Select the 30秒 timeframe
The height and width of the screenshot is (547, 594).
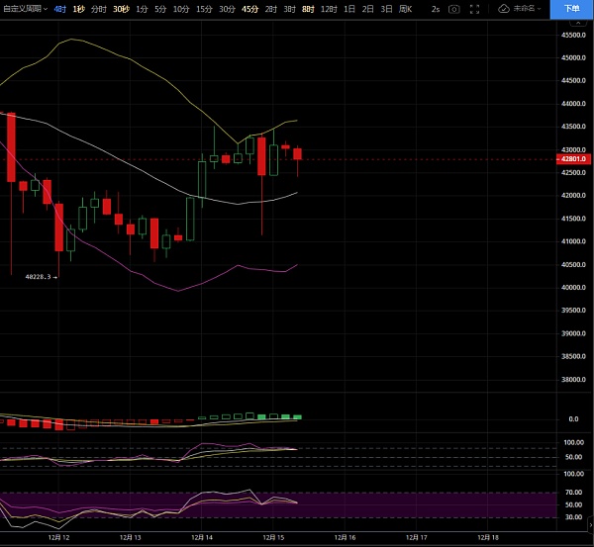click(x=121, y=8)
